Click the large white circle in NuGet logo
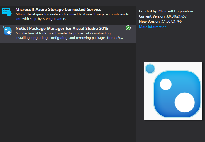This screenshot has width=205, height=142. point(185,102)
